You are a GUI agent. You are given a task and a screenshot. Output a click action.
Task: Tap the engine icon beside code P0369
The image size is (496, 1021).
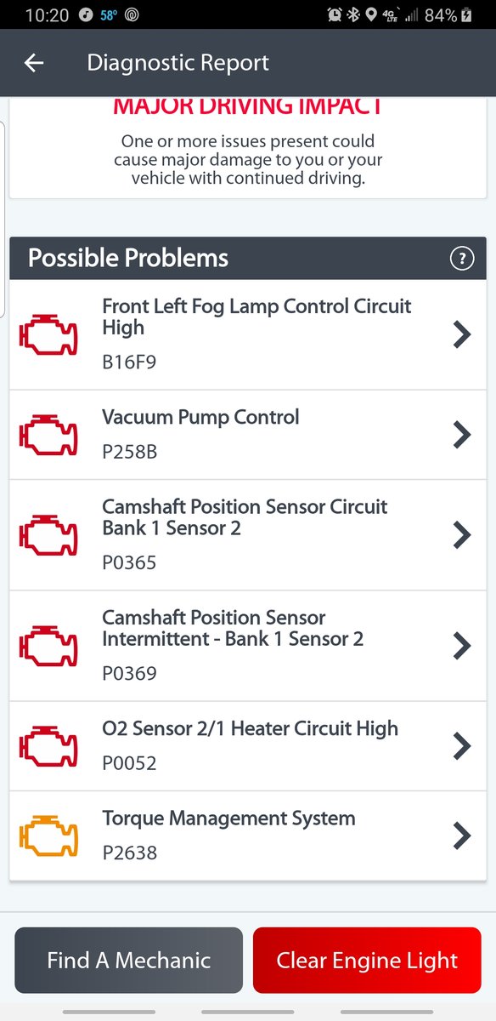[x=48, y=645]
